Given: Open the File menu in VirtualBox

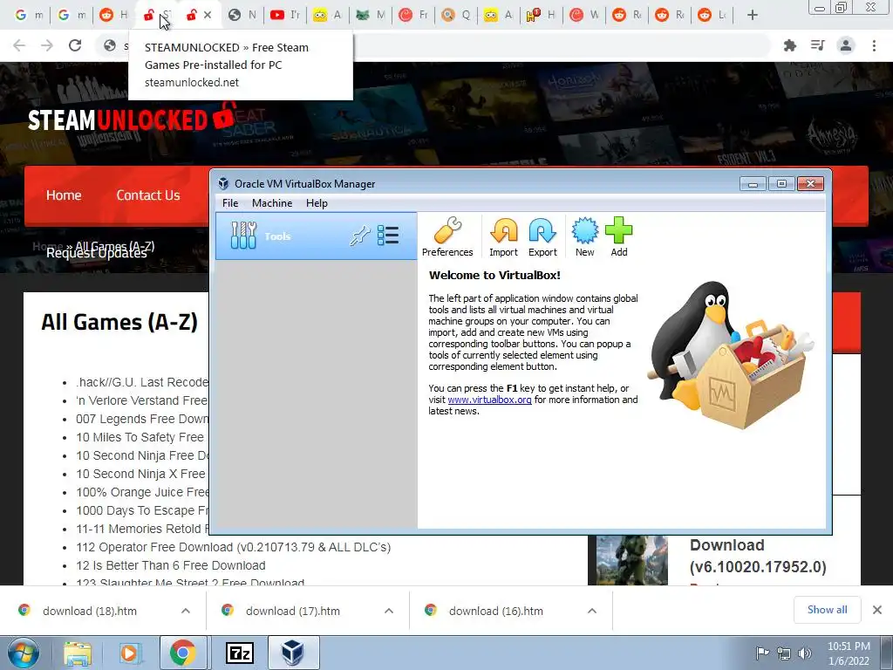Looking at the screenshot, I should click(230, 202).
